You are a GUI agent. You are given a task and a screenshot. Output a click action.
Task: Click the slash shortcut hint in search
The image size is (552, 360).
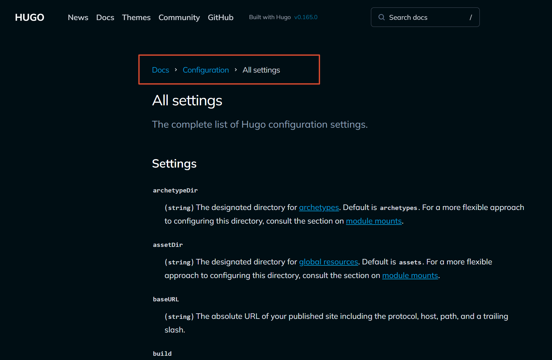pos(471,17)
